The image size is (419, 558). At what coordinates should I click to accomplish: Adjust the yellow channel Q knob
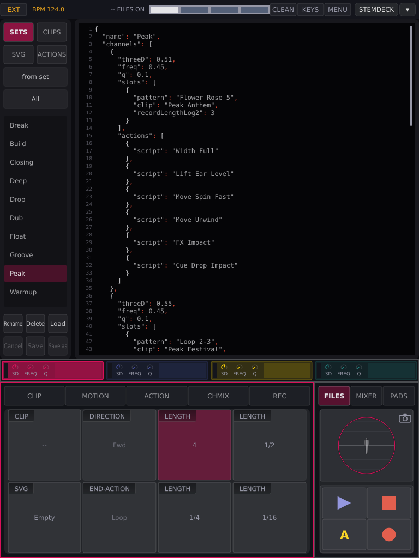tap(254, 367)
